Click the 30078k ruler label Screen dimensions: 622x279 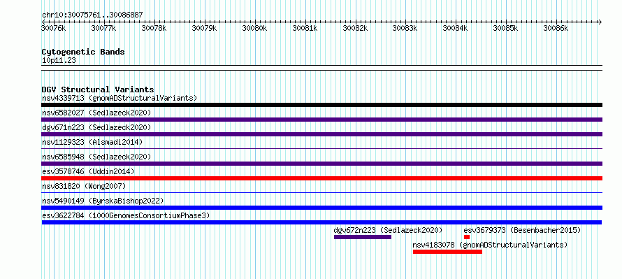[x=154, y=28]
